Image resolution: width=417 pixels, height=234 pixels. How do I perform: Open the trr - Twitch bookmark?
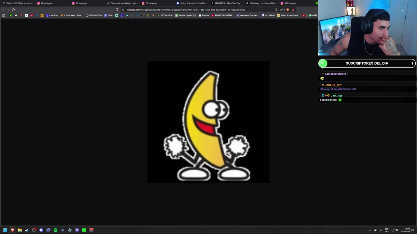tap(268, 15)
